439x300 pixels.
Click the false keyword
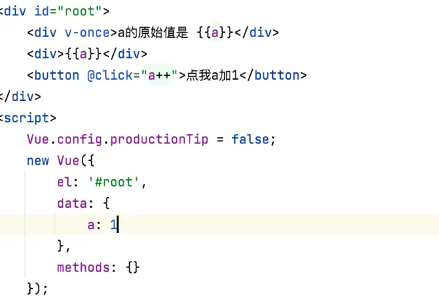[250, 139]
